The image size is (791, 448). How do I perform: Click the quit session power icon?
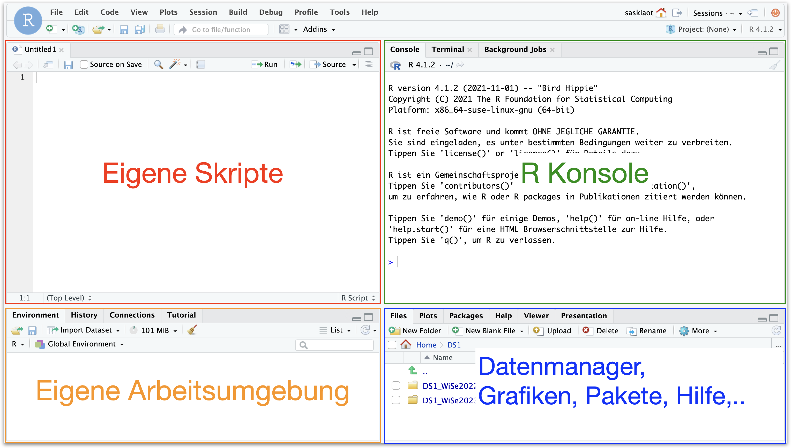click(775, 13)
